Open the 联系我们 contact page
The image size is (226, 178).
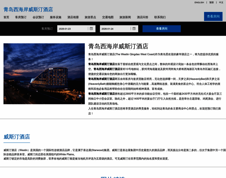160,17
